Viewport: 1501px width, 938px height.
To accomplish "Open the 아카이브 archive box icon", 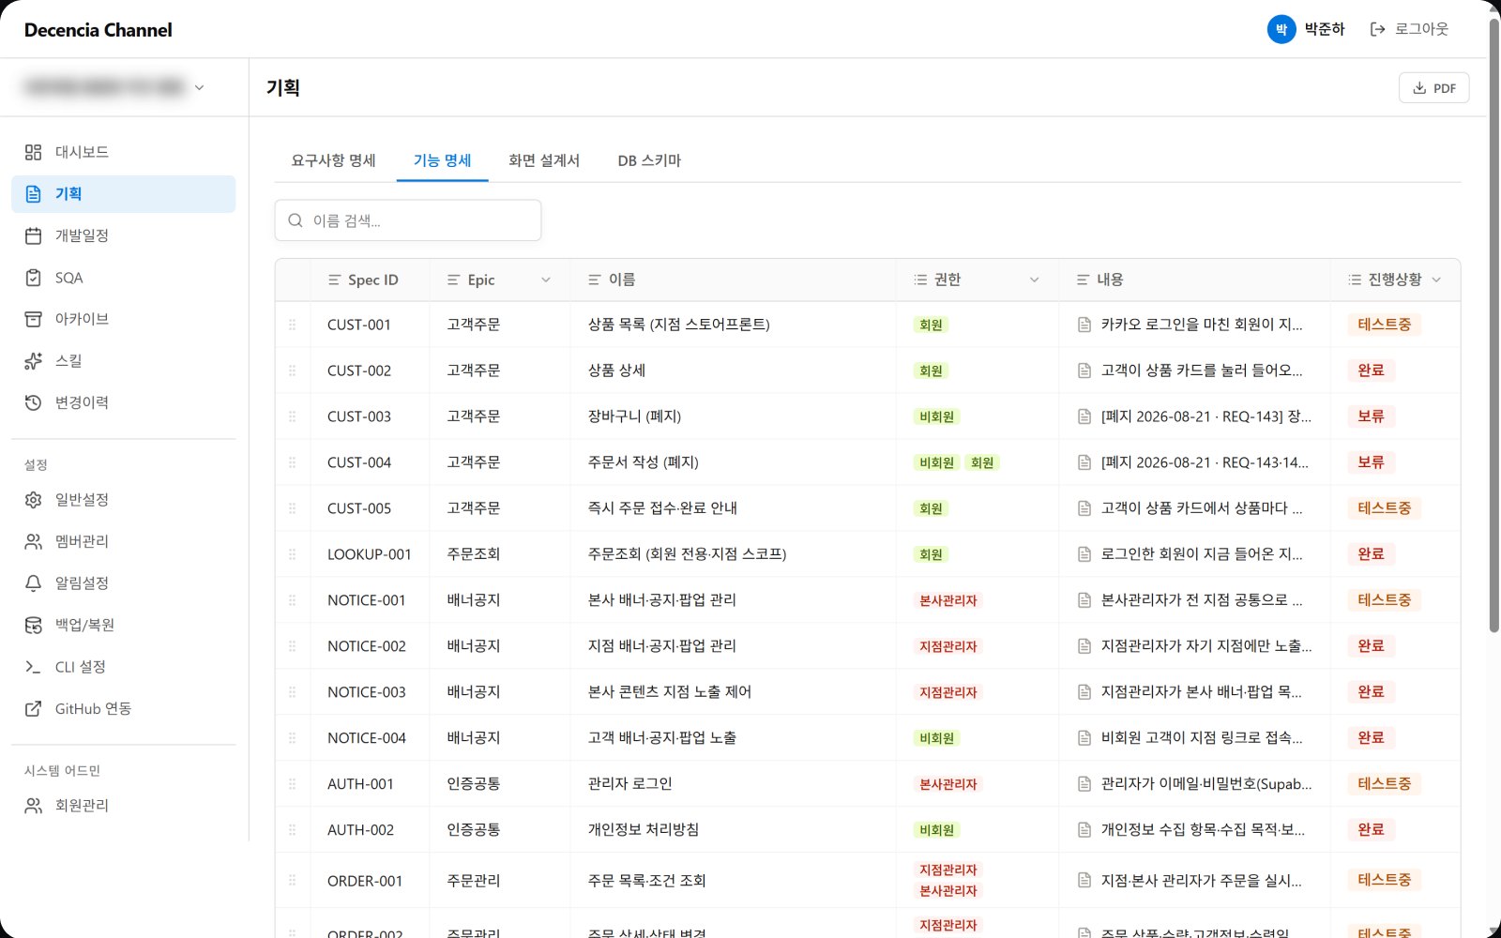I will [34, 319].
